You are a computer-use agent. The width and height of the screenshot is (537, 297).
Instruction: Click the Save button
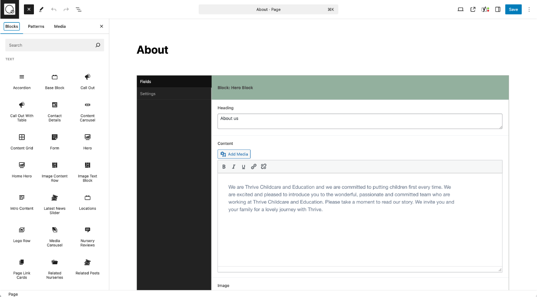click(x=513, y=10)
